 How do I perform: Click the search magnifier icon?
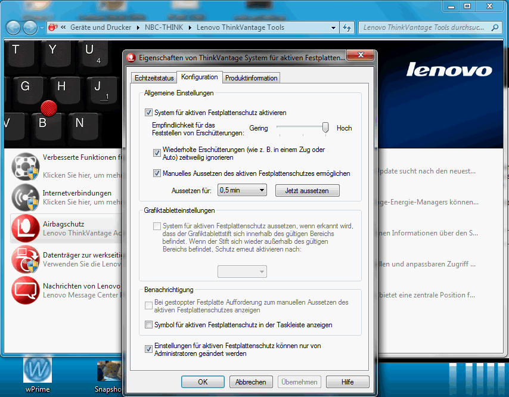point(495,27)
